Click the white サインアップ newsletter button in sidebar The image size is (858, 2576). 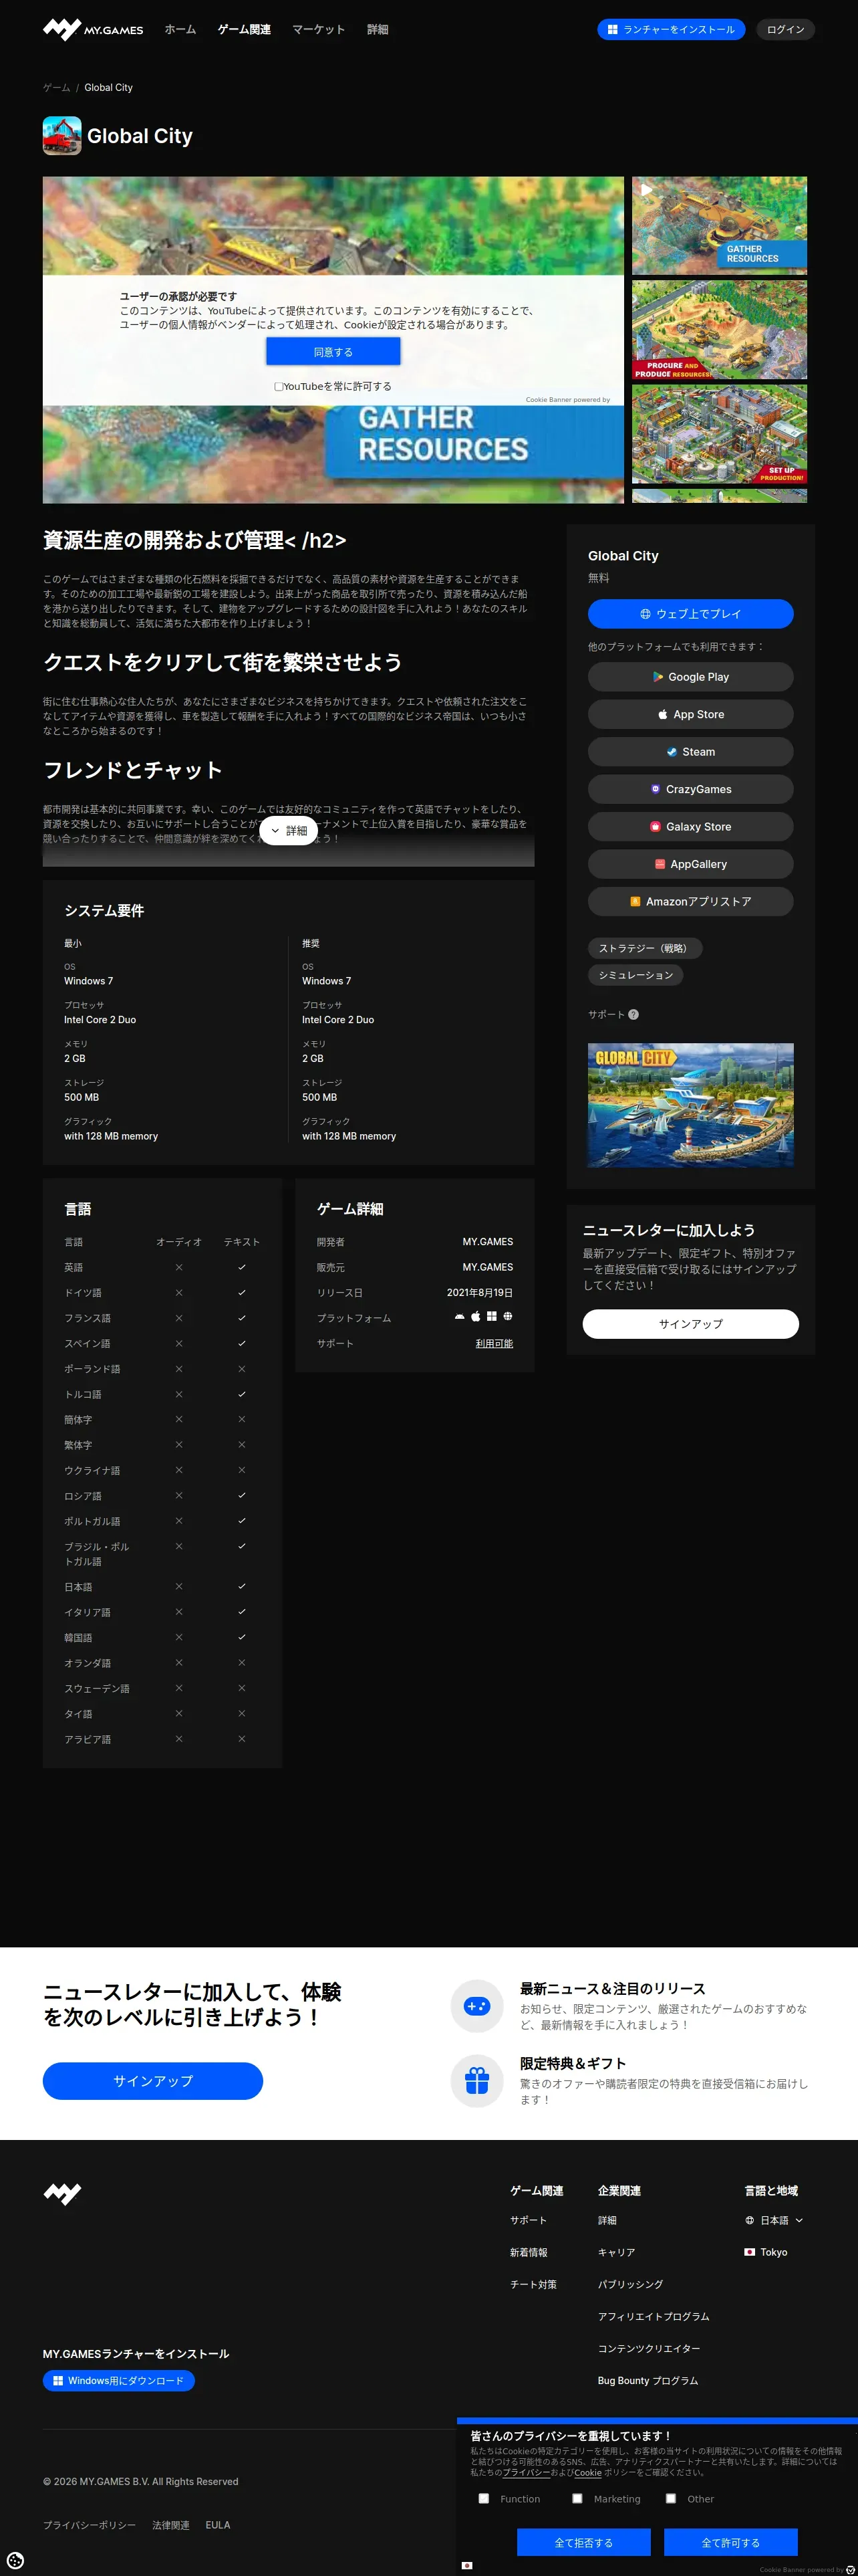[x=690, y=1324]
